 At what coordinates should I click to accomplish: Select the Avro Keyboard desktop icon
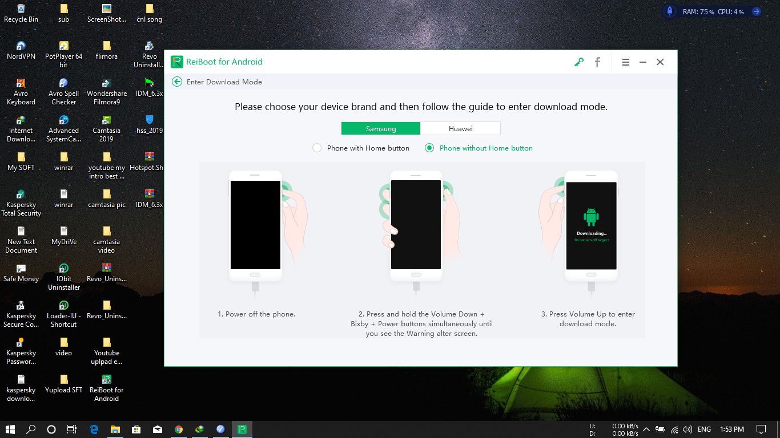click(21, 91)
